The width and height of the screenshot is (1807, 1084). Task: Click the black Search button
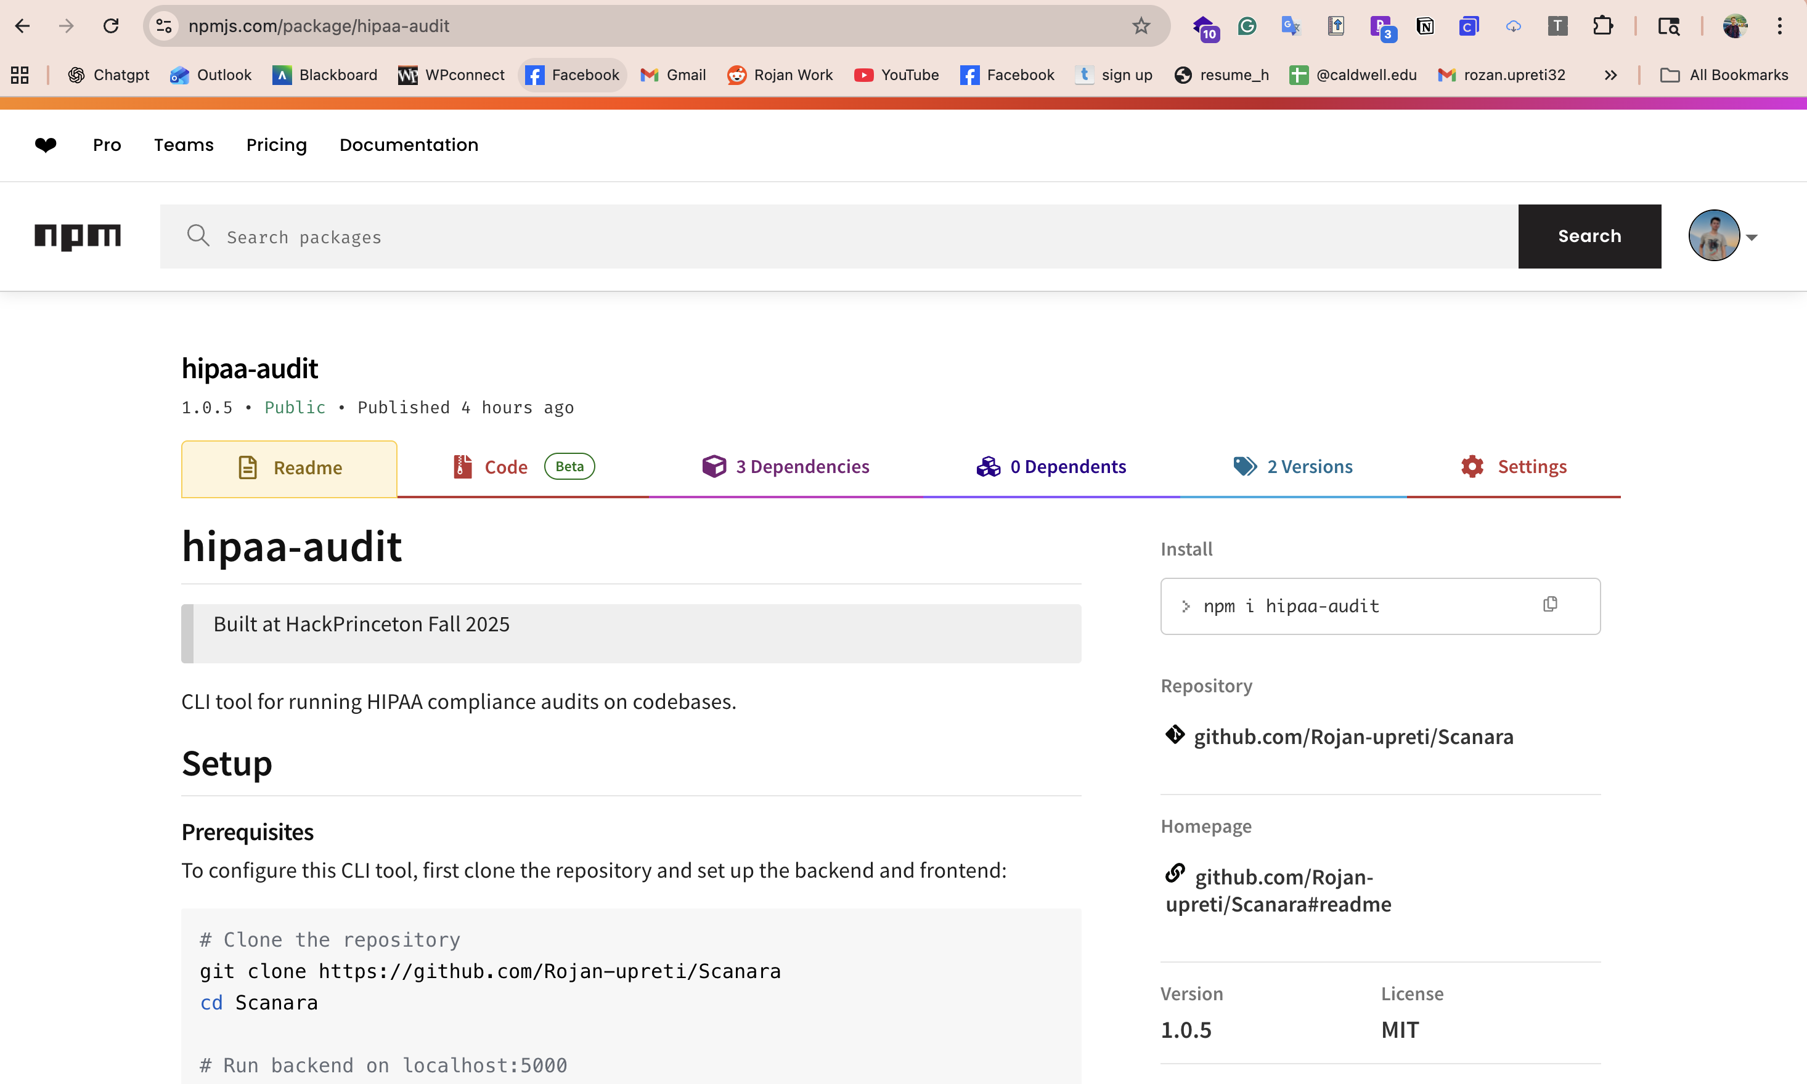point(1589,236)
